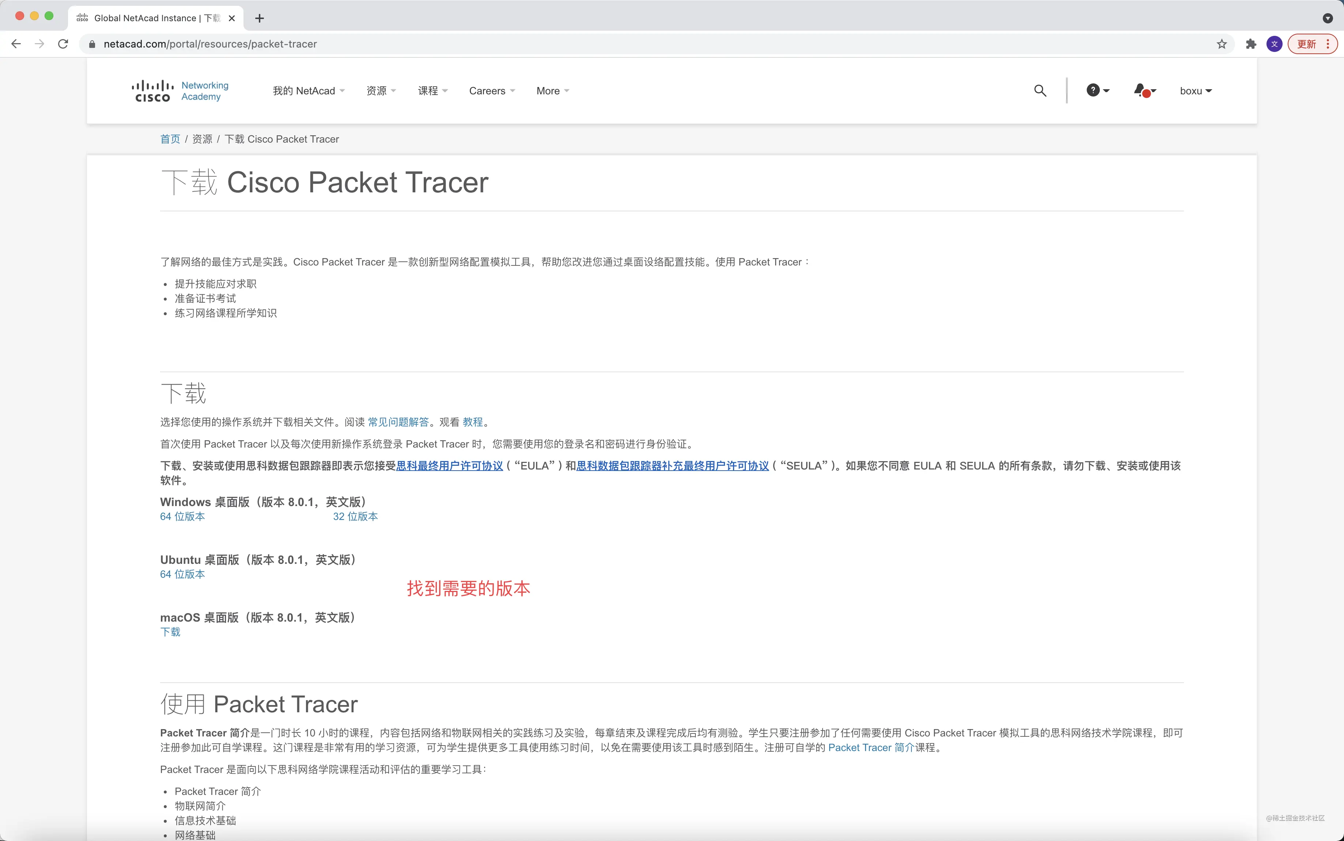Expand the Careers navigation menu
1344x841 pixels.
492,91
